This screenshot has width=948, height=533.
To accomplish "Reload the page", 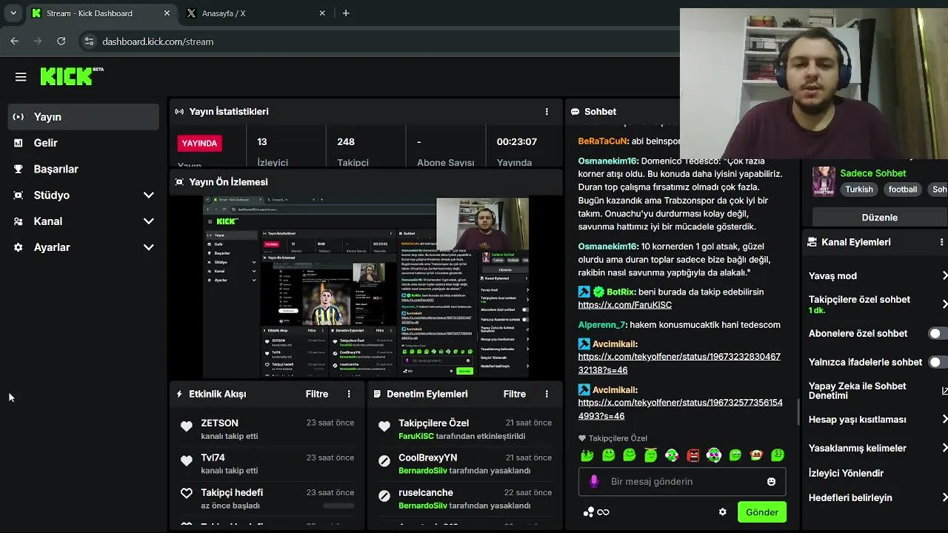I will pyautogui.click(x=61, y=41).
